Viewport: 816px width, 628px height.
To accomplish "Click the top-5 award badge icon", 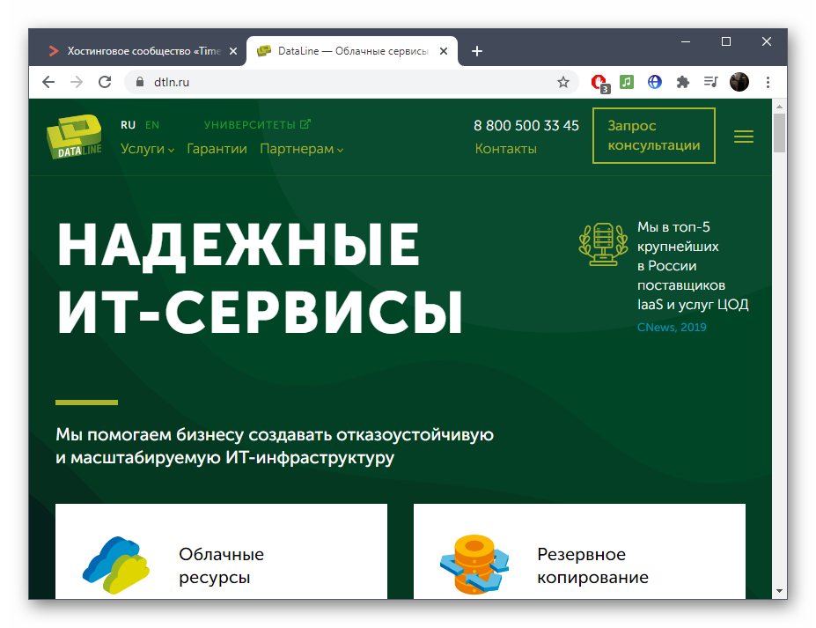I will coord(602,244).
